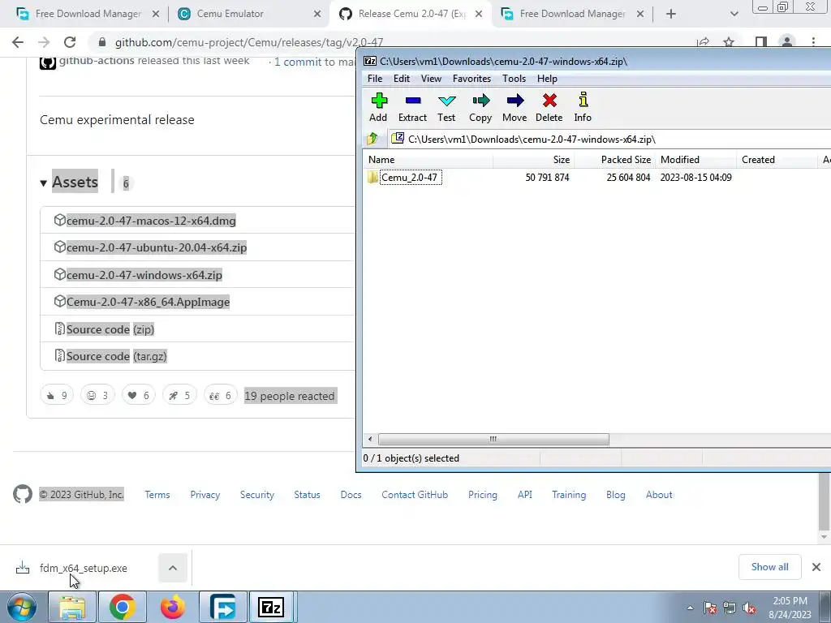The width and height of the screenshot is (831, 623).
Task: Download Cemu-2.0-47-x86_64.AppImage
Action: [148, 302]
